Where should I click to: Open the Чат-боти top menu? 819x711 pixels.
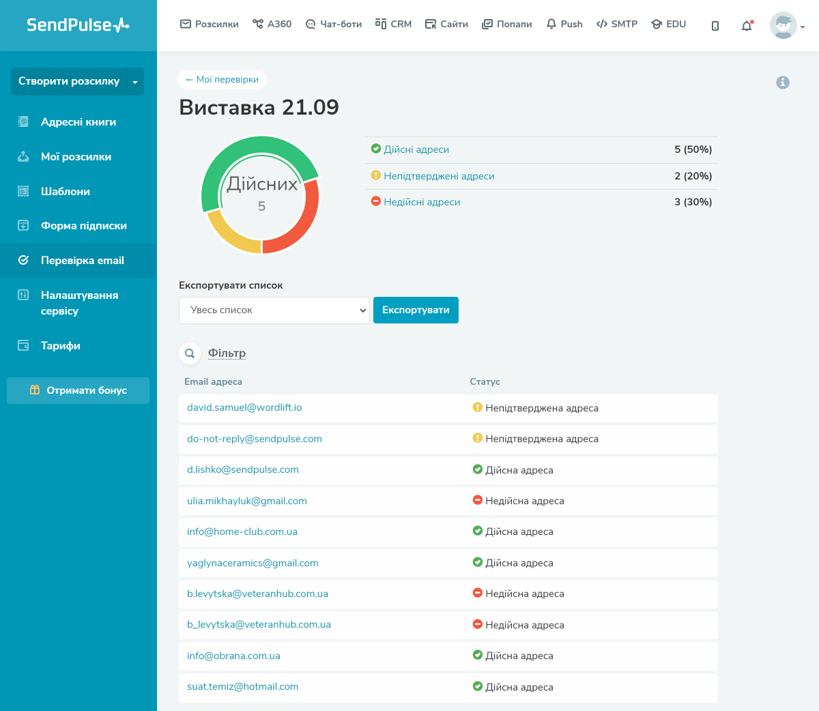pyautogui.click(x=334, y=24)
